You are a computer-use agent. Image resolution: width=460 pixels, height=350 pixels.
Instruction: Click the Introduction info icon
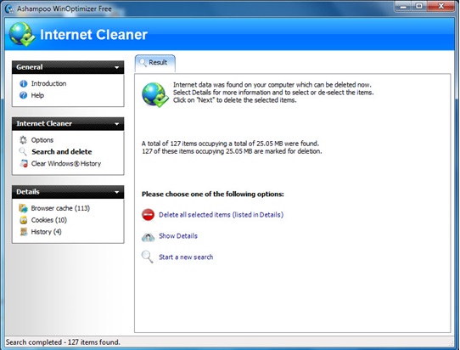pyautogui.click(x=24, y=84)
